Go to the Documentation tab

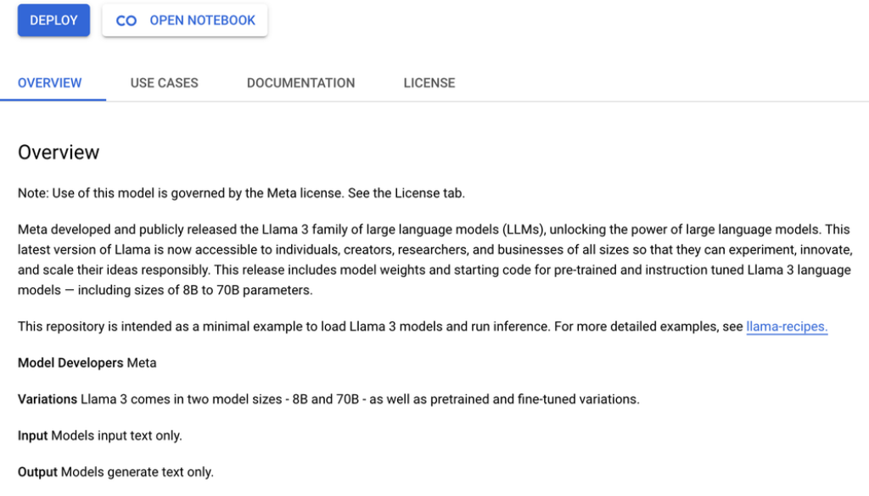(300, 83)
